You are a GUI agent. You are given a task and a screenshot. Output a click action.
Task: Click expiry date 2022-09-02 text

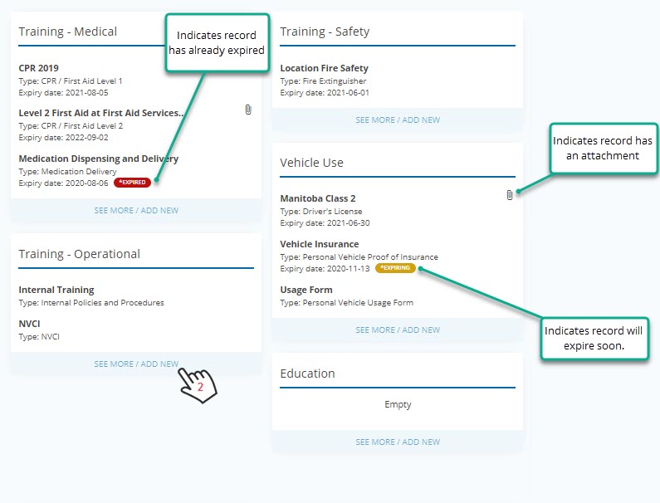coord(64,138)
